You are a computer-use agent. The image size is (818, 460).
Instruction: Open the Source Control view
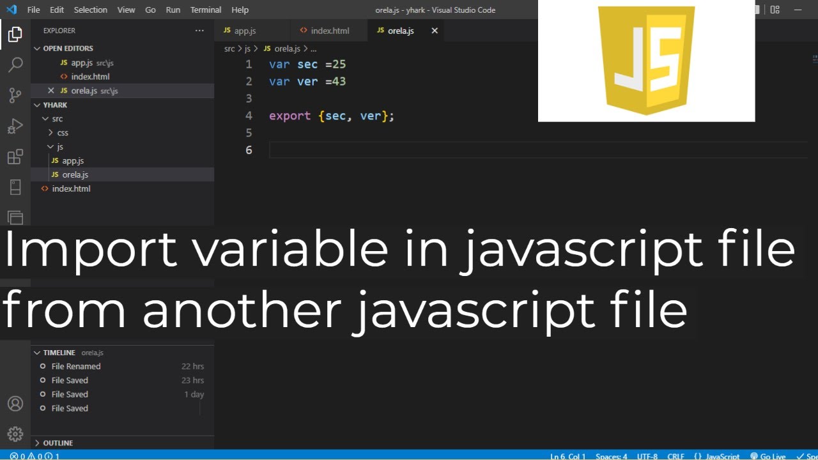pos(15,95)
